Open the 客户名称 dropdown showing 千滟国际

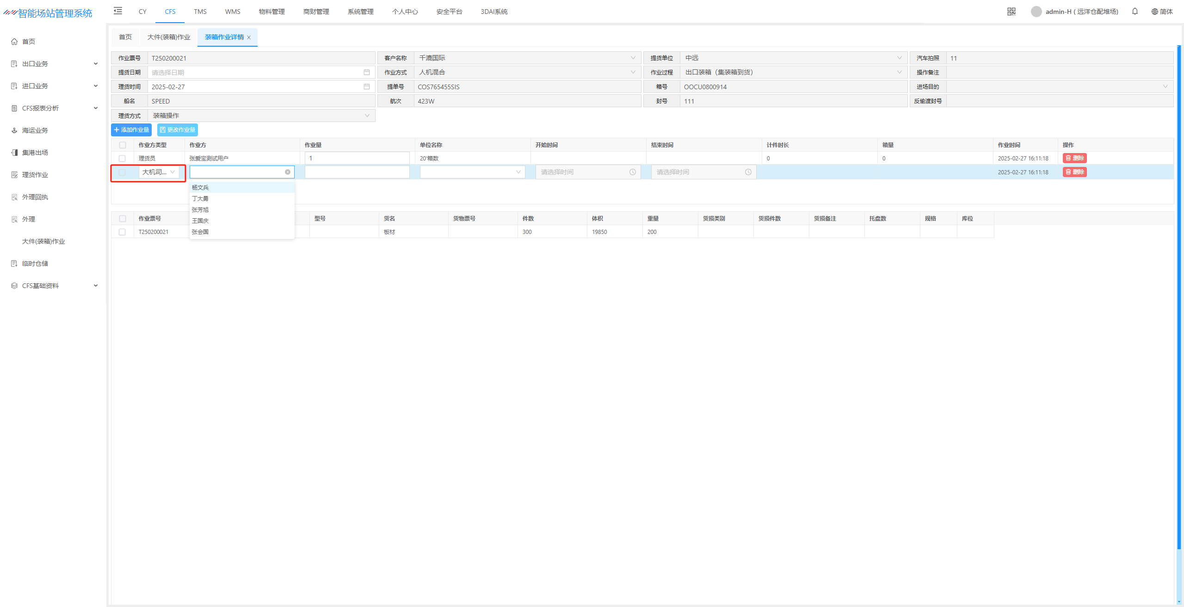(x=527, y=58)
